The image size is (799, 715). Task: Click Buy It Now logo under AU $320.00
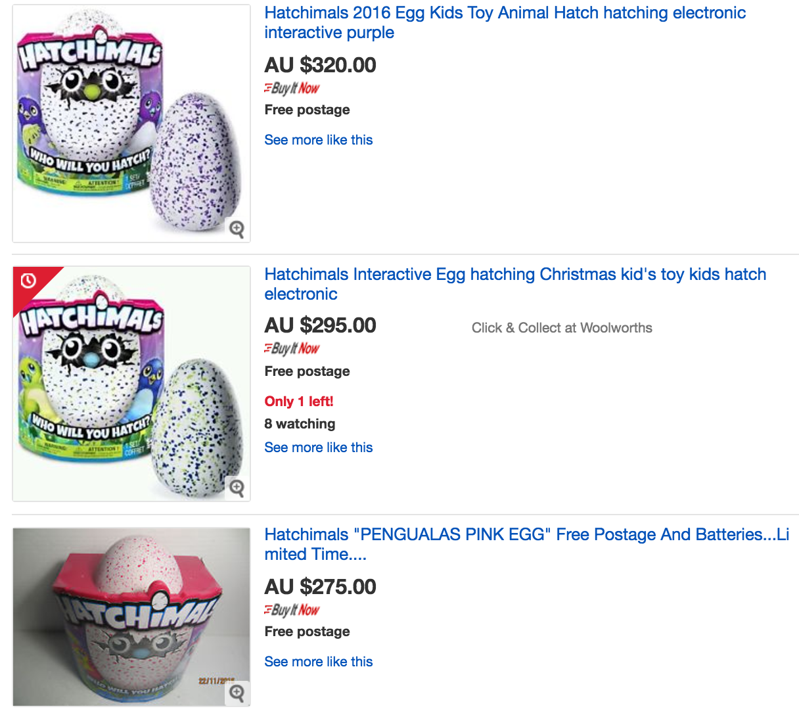292,88
